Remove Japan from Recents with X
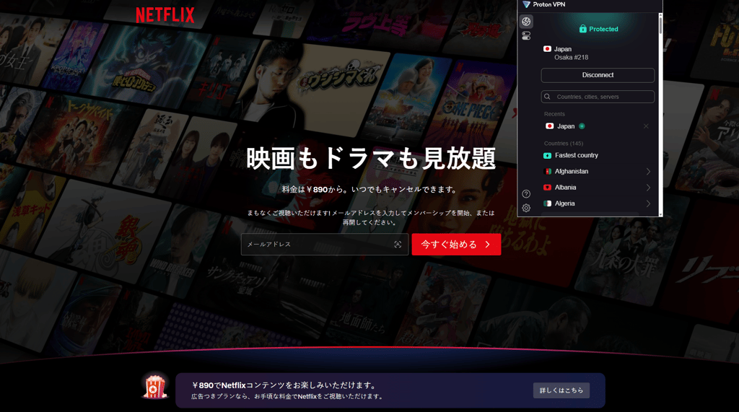The height and width of the screenshot is (412, 739). pos(646,126)
